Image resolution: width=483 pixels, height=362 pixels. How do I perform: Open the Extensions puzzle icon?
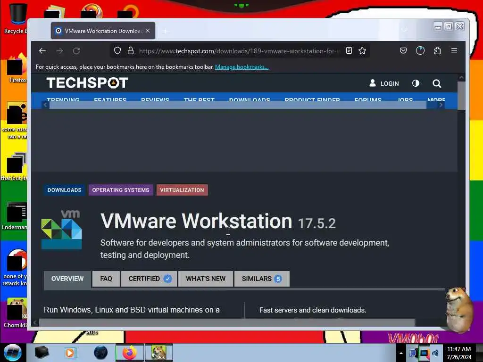click(437, 50)
